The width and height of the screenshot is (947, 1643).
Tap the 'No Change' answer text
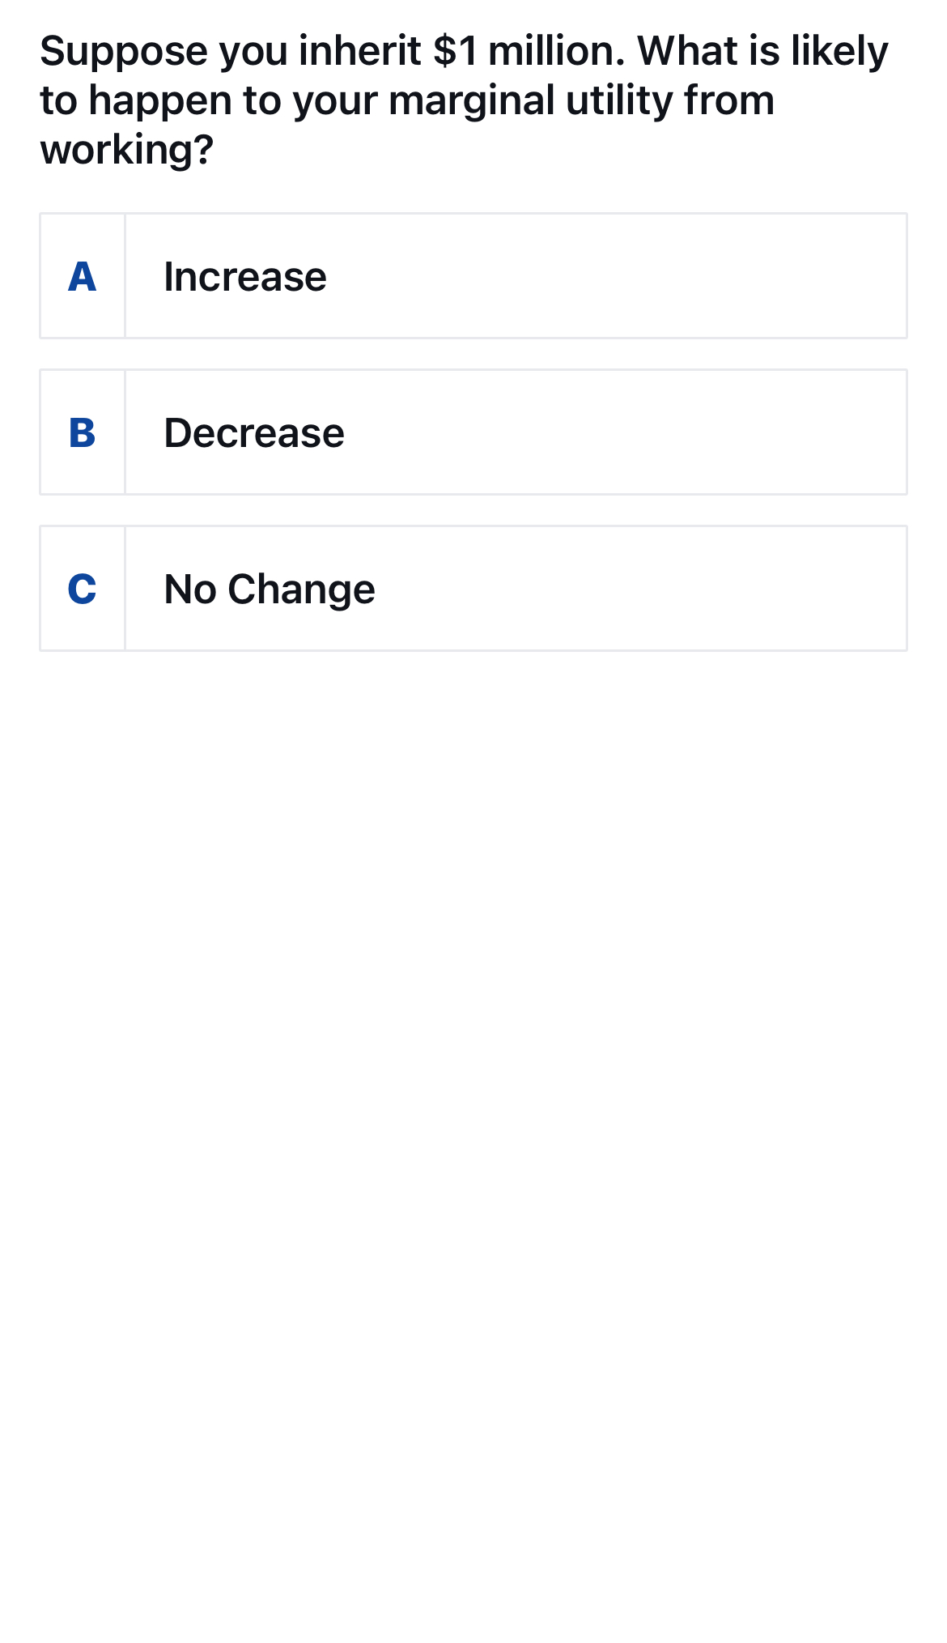pos(270,590)
